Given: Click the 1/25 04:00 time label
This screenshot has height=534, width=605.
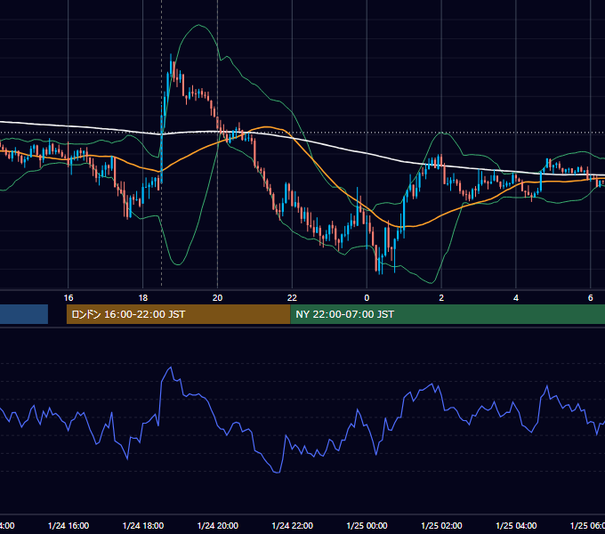Looking at the screenshot, I should pyautogui.click(x=516, y=525).
